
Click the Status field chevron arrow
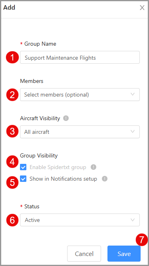click(133, 220)
